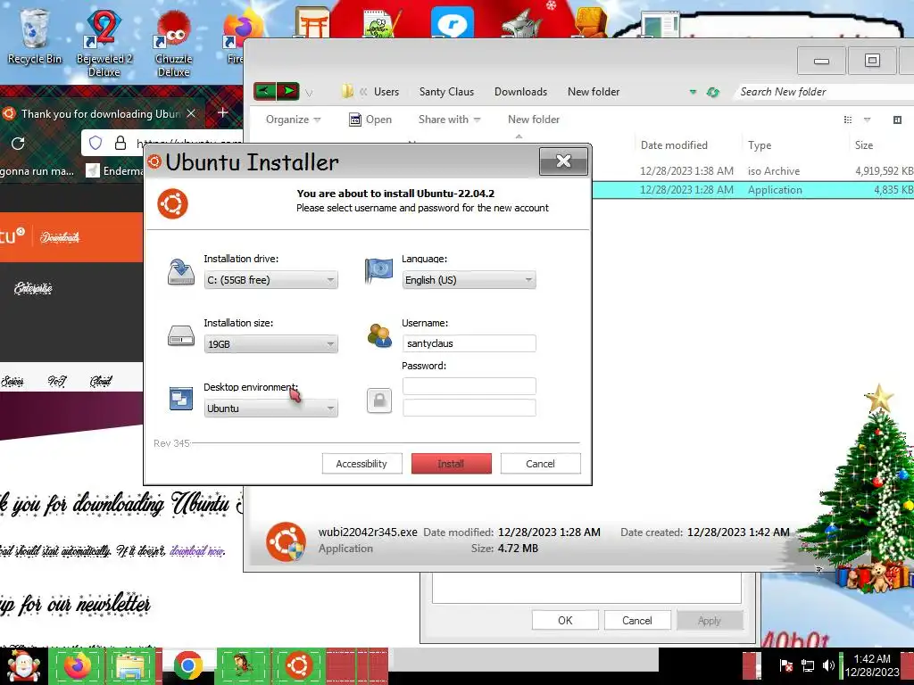
Task: Click the Bejeweled 2 Deluxe desktop icon
Action: coord(104,43)
